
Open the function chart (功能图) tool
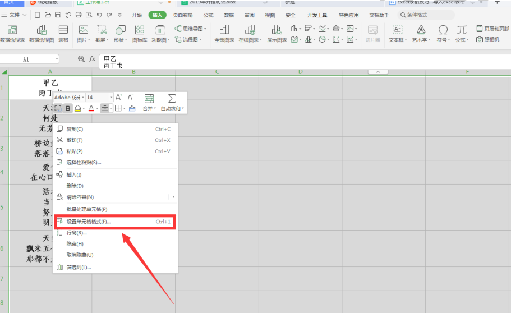click(x=160, y=34)
